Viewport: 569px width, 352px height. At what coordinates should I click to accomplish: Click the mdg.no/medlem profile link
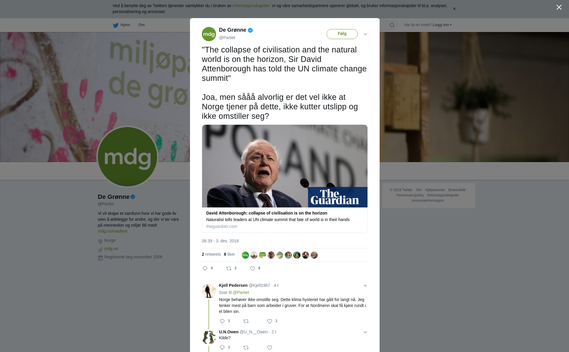(x=113, y=231)
